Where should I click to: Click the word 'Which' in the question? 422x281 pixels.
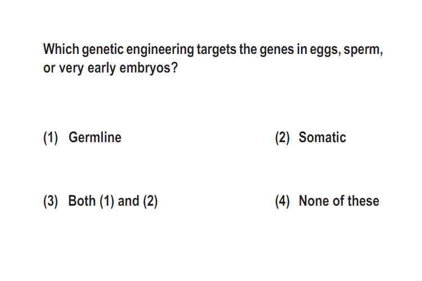(61, 49)
